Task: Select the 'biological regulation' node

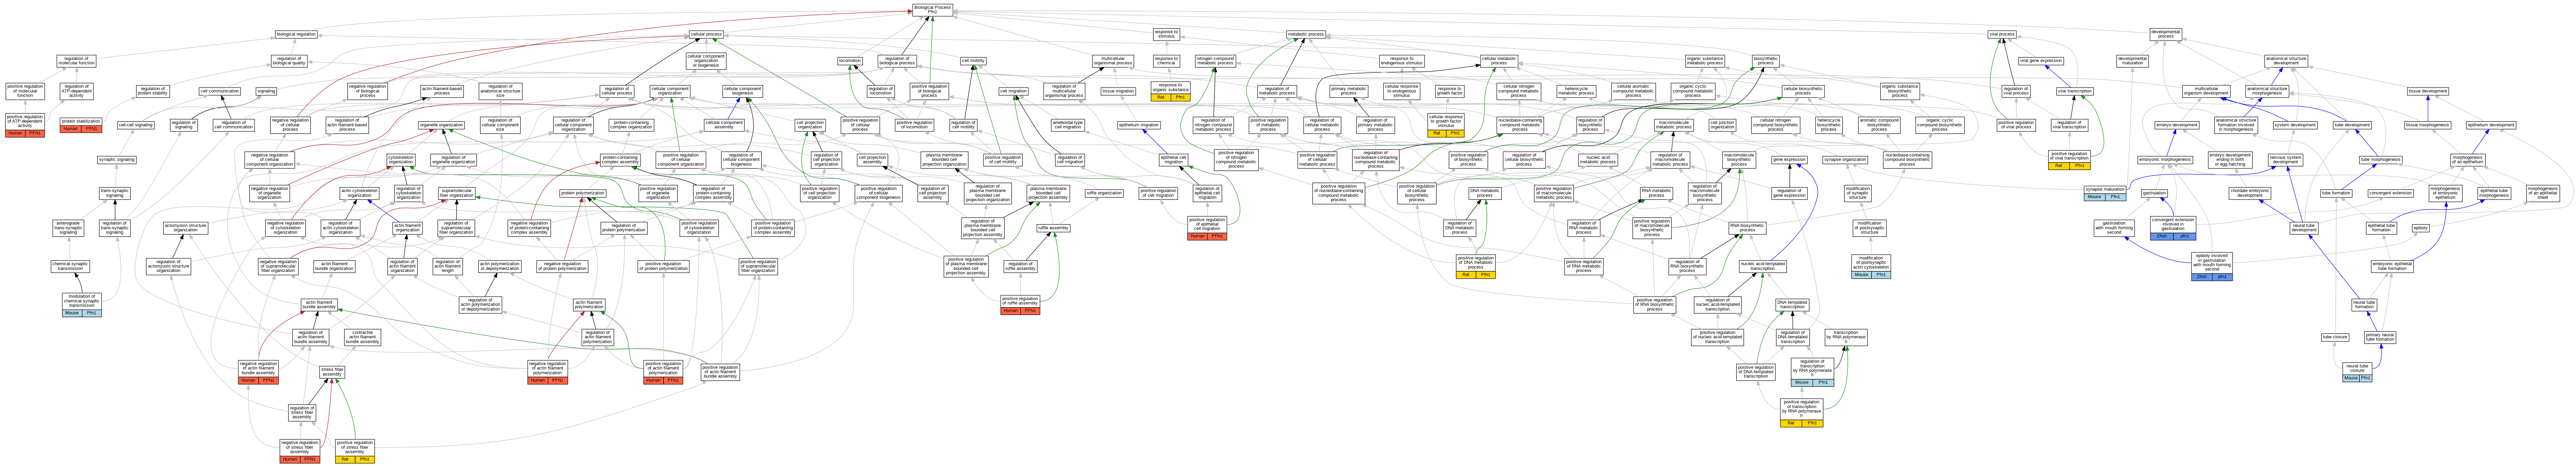Action: 296,34
